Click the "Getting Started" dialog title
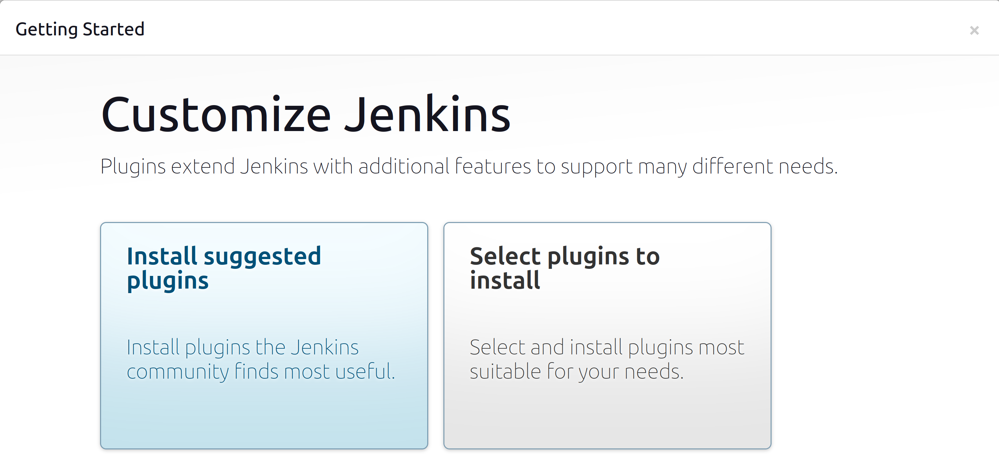 coord(80,29)
